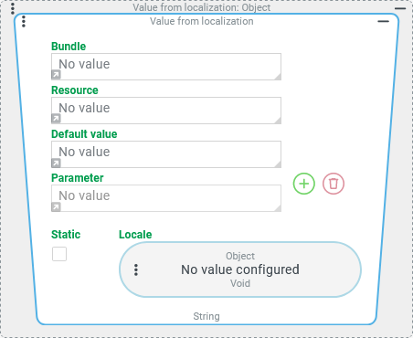Click the Bundle input field
This screenshot has height=338, width=413.
click(x=166, y=67)
